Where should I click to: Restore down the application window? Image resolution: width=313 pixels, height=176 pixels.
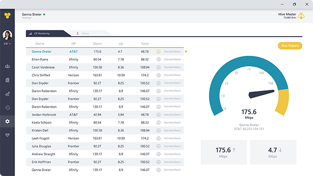[x=294, y=4]
